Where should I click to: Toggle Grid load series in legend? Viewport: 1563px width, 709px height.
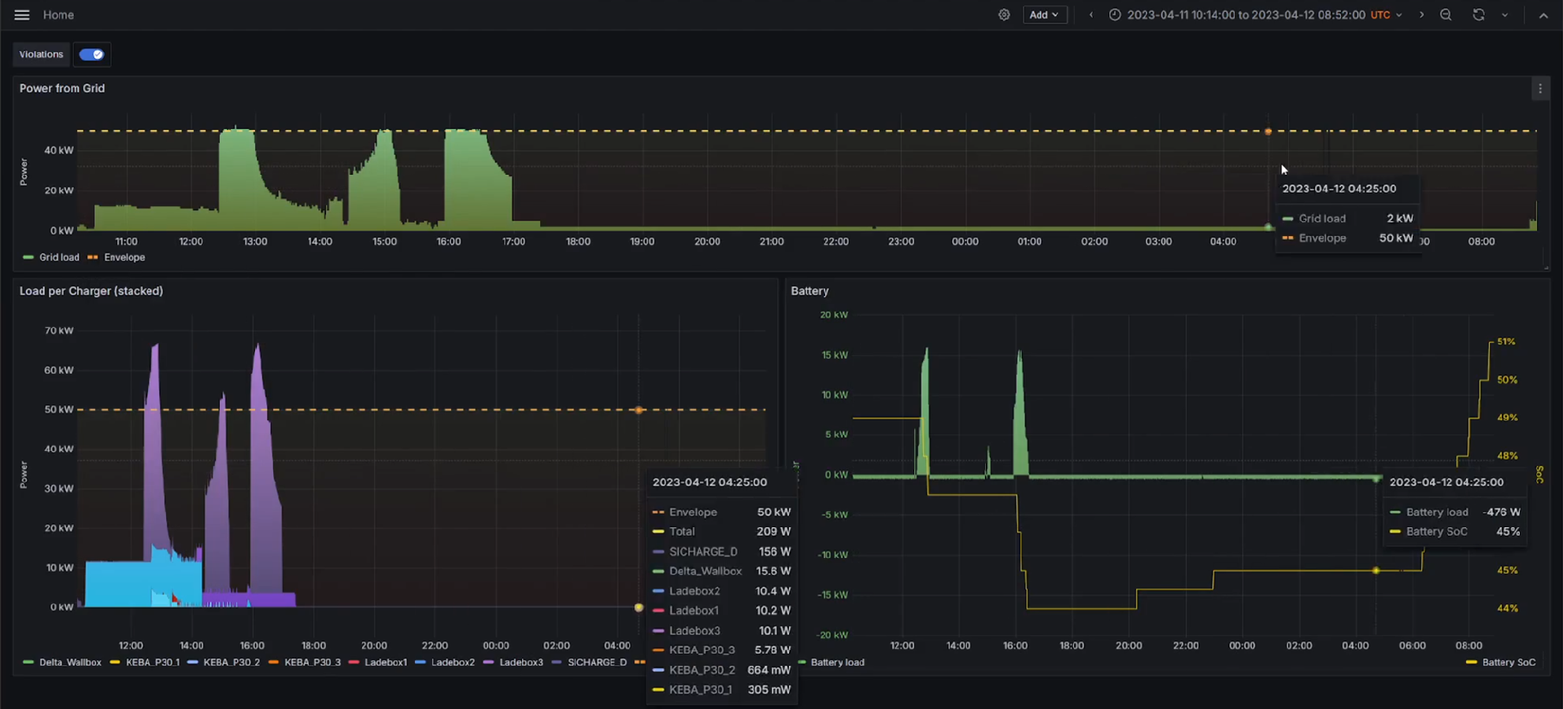click(x=59, y=257)
